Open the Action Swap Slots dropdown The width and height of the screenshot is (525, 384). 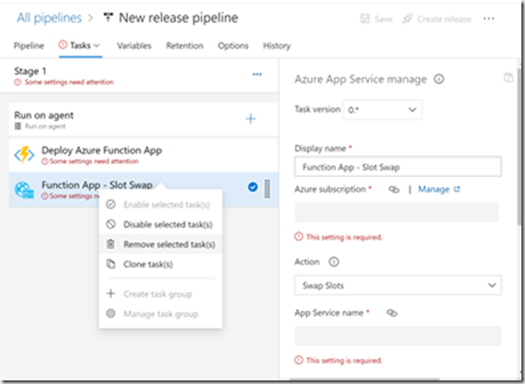coord(398,285)
